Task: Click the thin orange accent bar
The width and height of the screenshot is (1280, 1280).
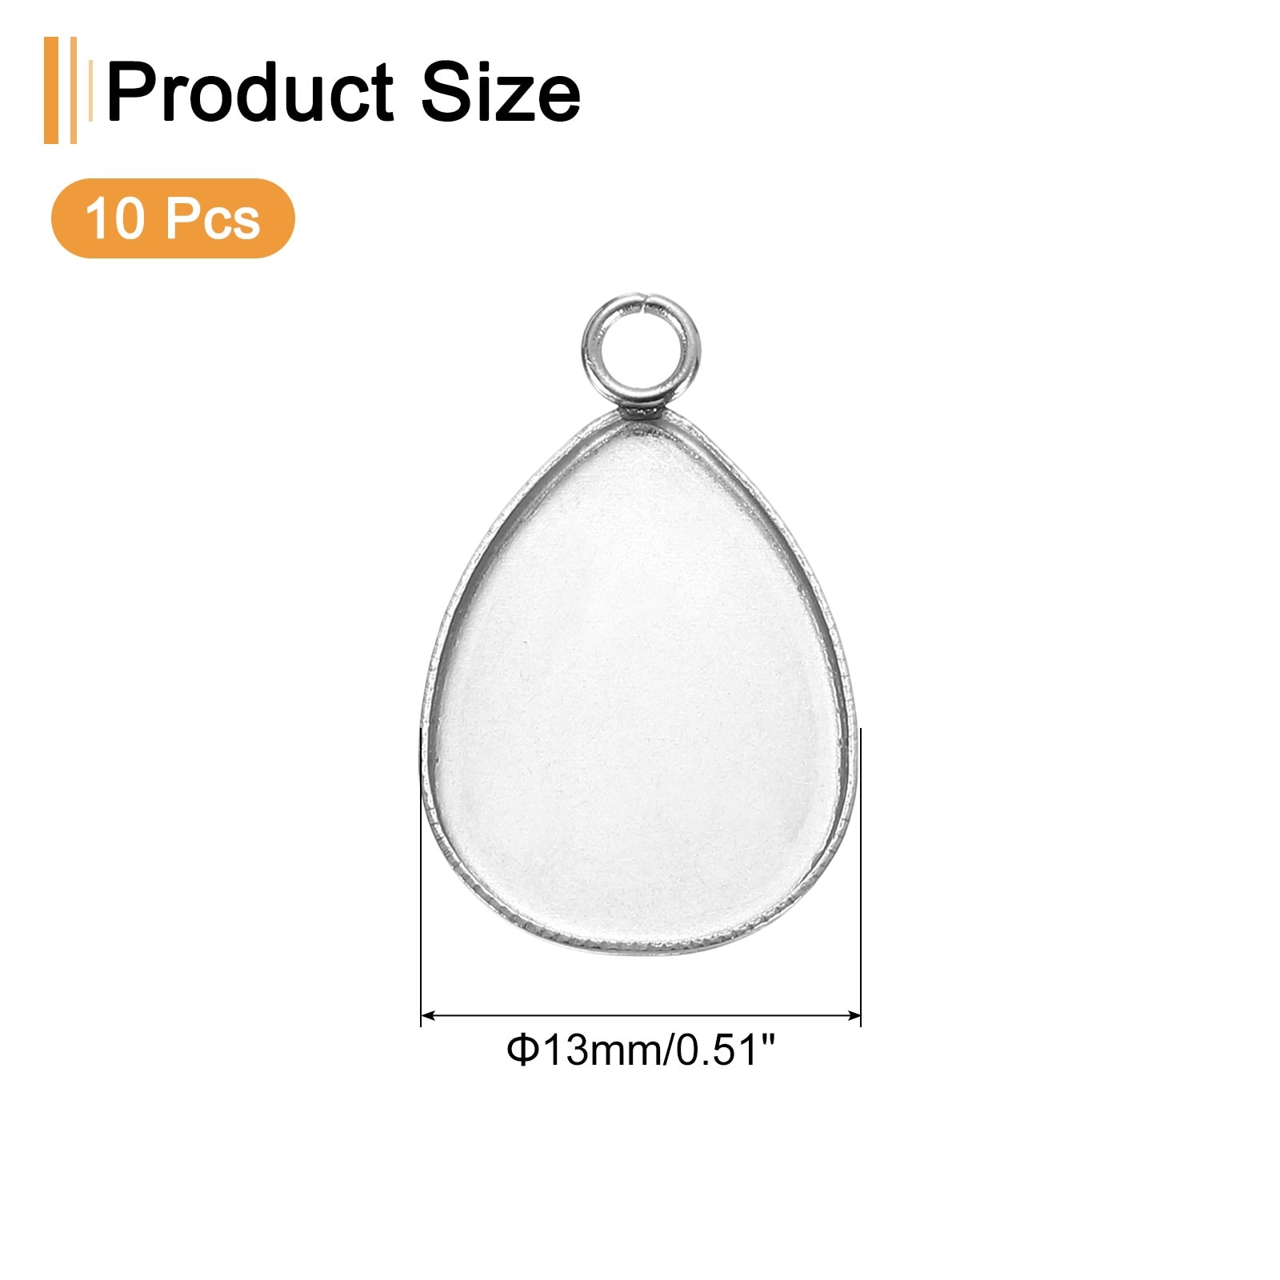Action: click(x=74, y=90)
